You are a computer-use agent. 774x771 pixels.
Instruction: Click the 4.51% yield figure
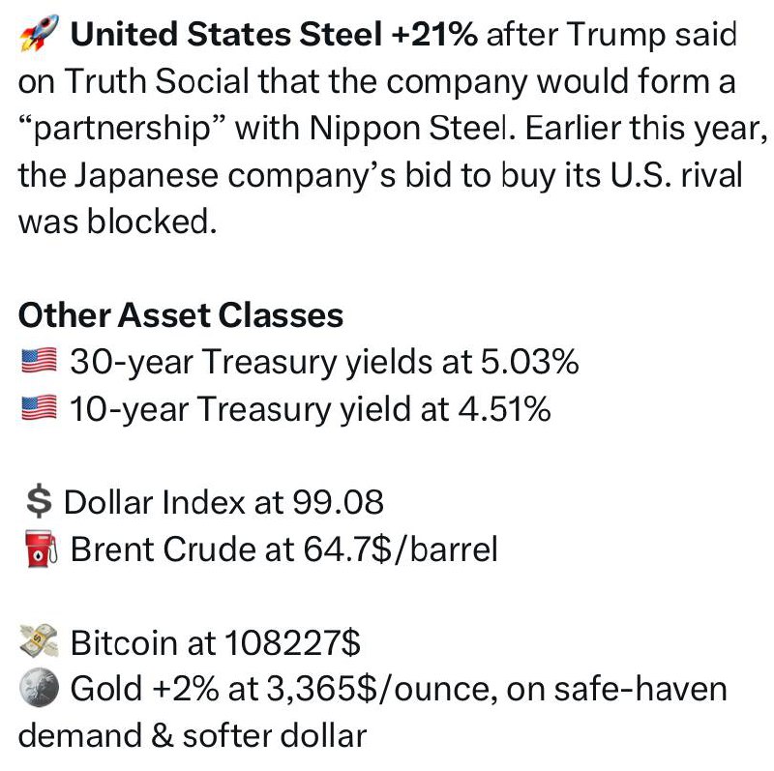click(504, 409)
